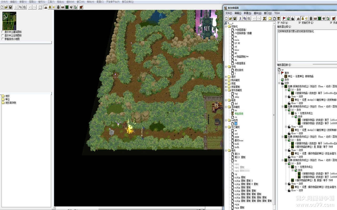The height and width of the screenshot is (210, 337).
Task: Select trigger 简介1 复制 in tree
Action: [x=240, y=157]
